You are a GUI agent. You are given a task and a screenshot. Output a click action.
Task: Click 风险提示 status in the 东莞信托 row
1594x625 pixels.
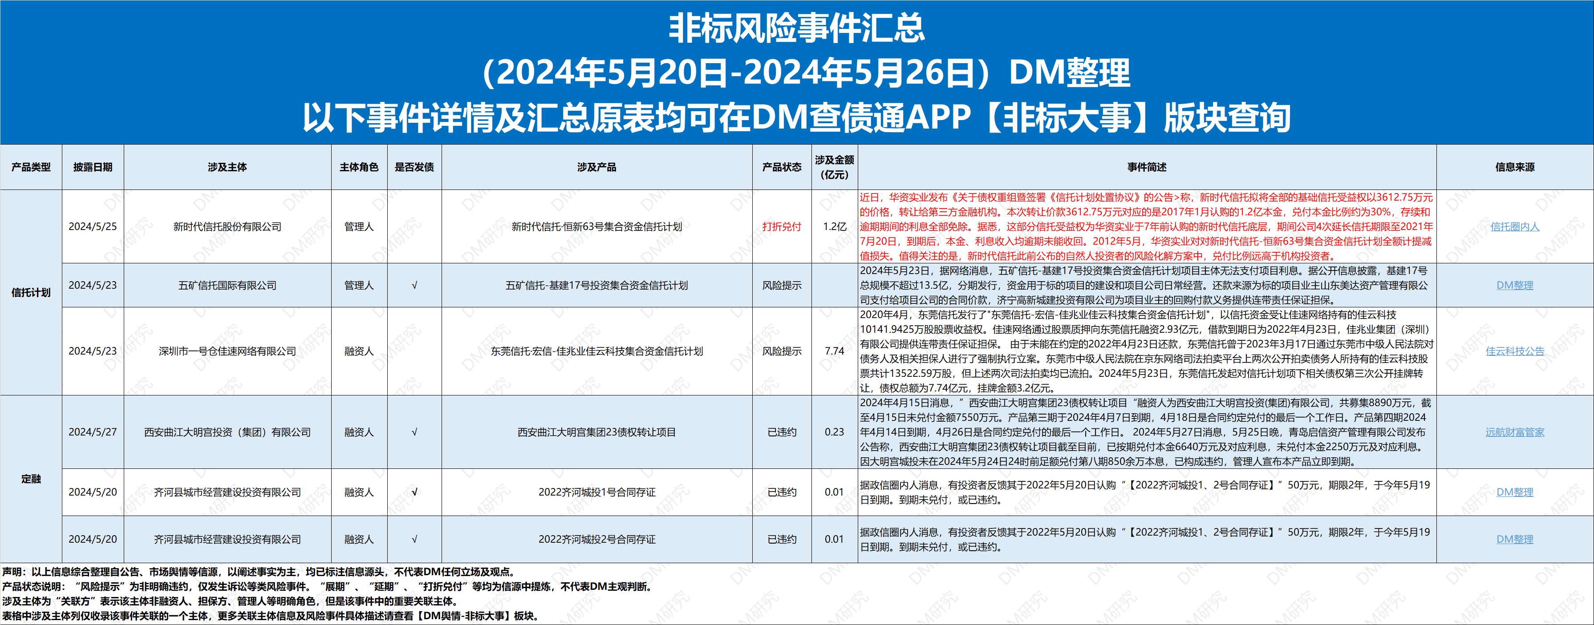(x=782, y=351)
